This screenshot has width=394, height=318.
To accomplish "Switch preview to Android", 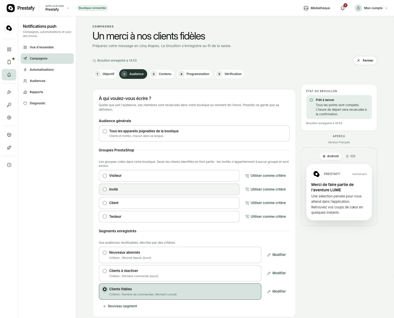I will tap(331, 156).
